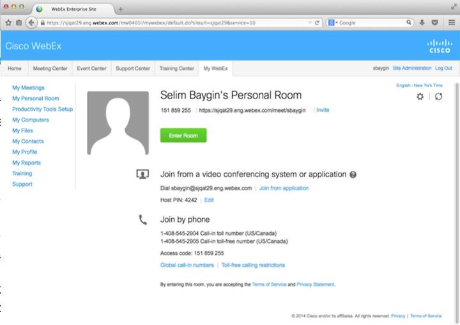Open My Files in sidebar
460x325 pixels.
(22, 131)
